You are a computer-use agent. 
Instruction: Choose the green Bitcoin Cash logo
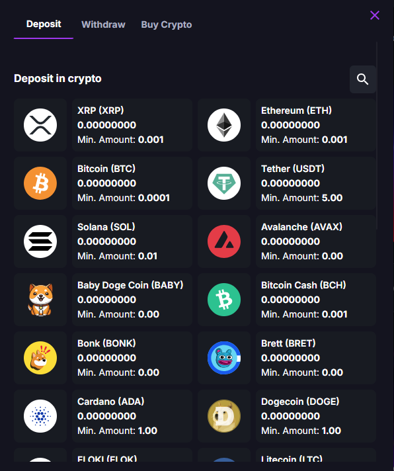point(224,300)
